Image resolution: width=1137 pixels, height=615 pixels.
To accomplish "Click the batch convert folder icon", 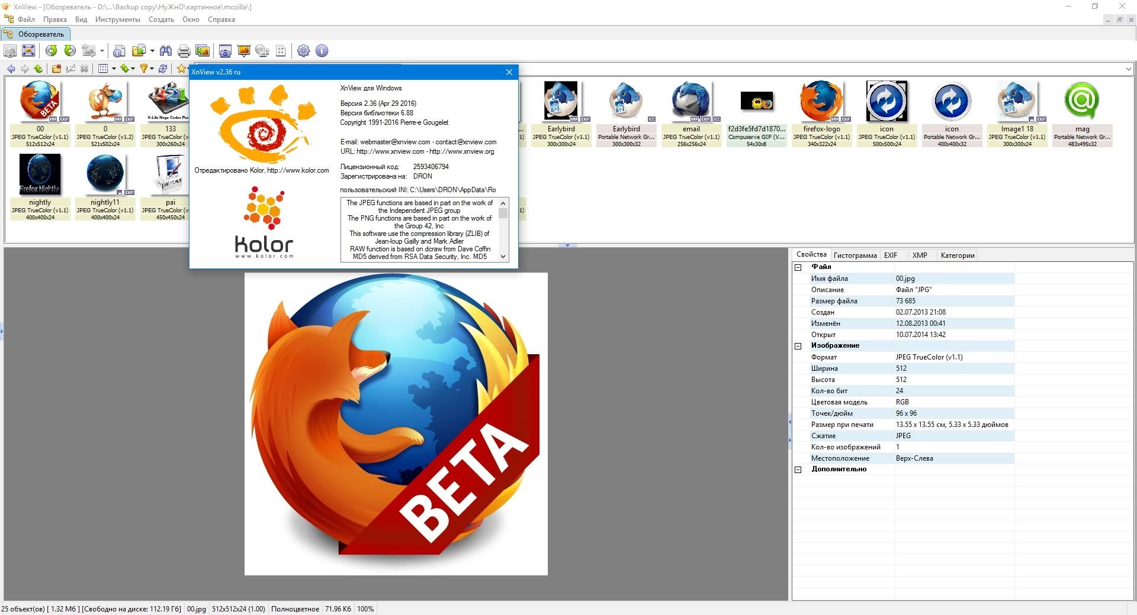I will tap(139, 51).
